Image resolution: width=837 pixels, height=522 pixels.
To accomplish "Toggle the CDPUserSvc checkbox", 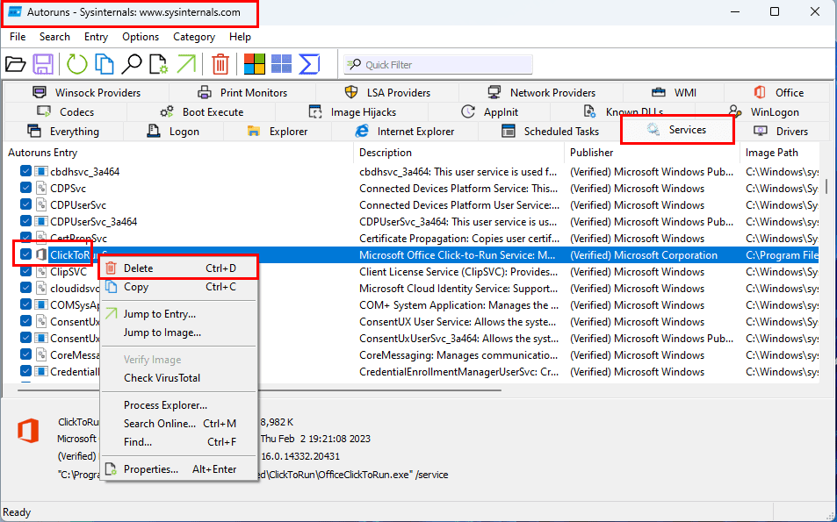I will pyautogui.click(x=25, y=204).
